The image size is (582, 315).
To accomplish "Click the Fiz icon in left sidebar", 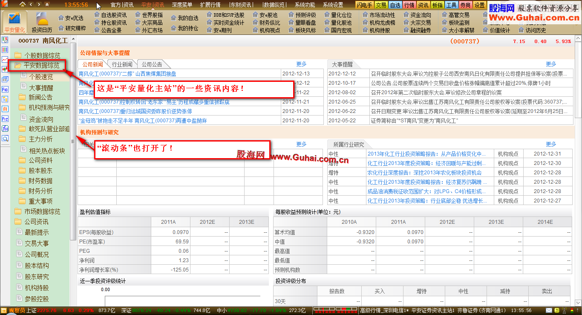I will [5, 118].
